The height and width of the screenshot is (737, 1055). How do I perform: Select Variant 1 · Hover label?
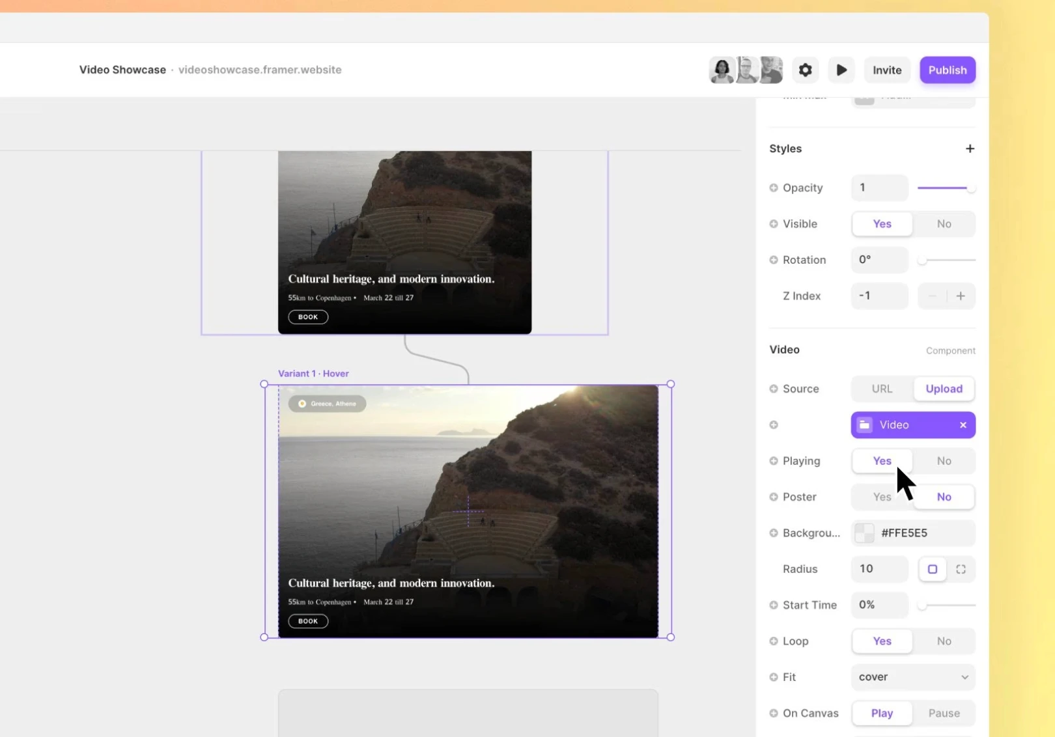(313, 374)
